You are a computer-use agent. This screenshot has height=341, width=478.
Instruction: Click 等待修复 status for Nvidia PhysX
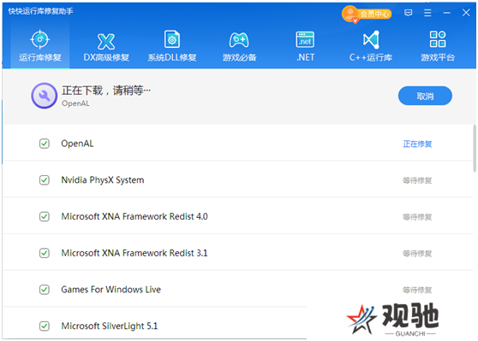point(417,180)
